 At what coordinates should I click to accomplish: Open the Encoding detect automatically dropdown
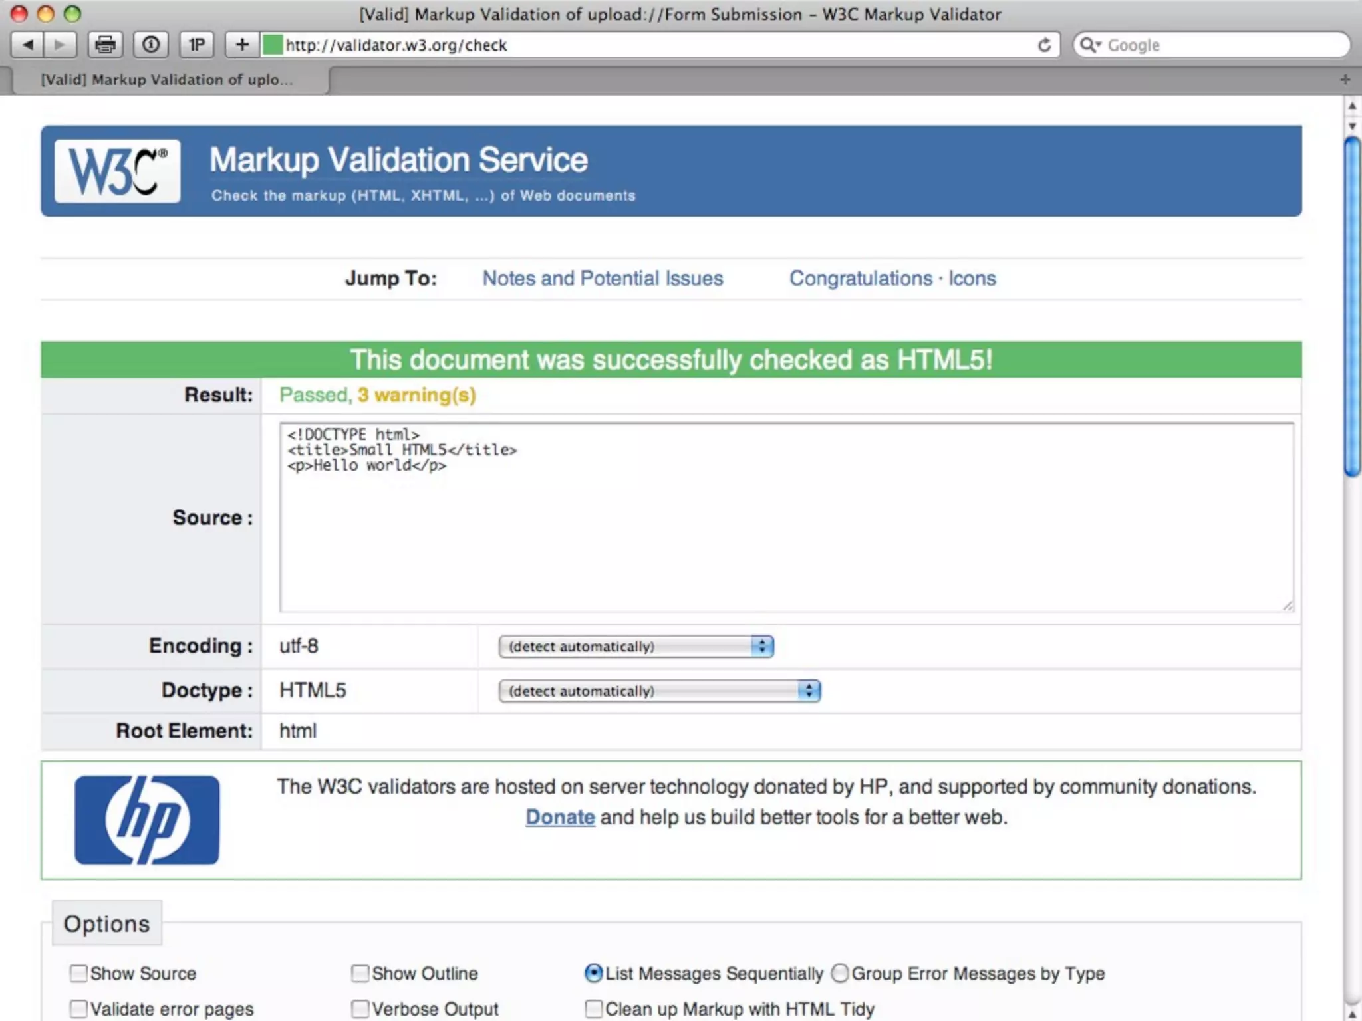click(x=636, y=646)
